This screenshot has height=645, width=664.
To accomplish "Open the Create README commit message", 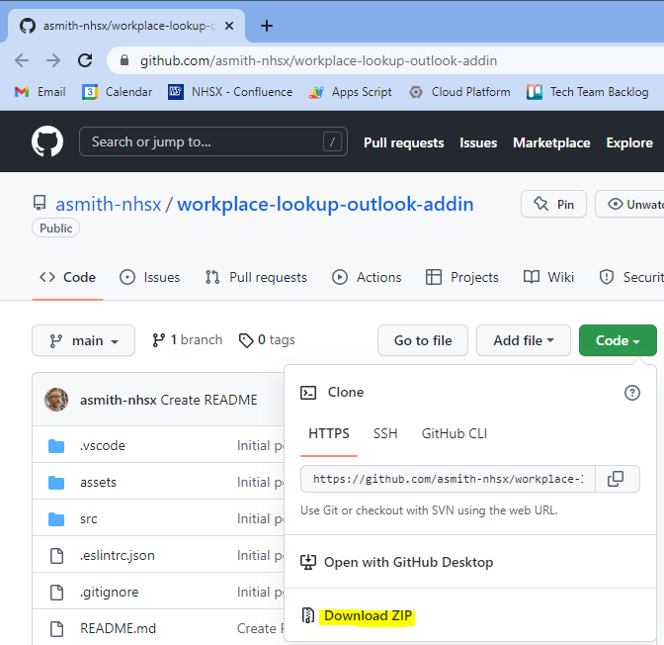I will pyautogui.click(x=208, y=400).
